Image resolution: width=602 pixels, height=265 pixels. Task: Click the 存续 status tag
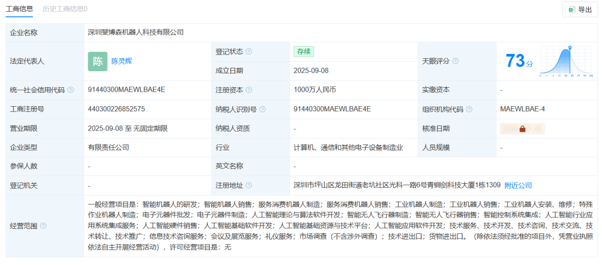(304, 52)
